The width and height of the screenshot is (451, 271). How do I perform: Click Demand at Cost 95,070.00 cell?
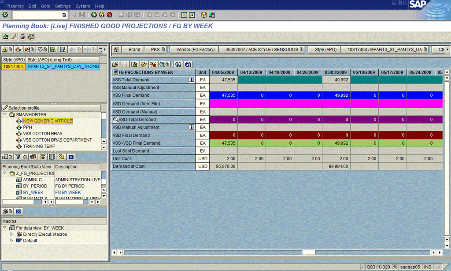[x=223, y=166]
